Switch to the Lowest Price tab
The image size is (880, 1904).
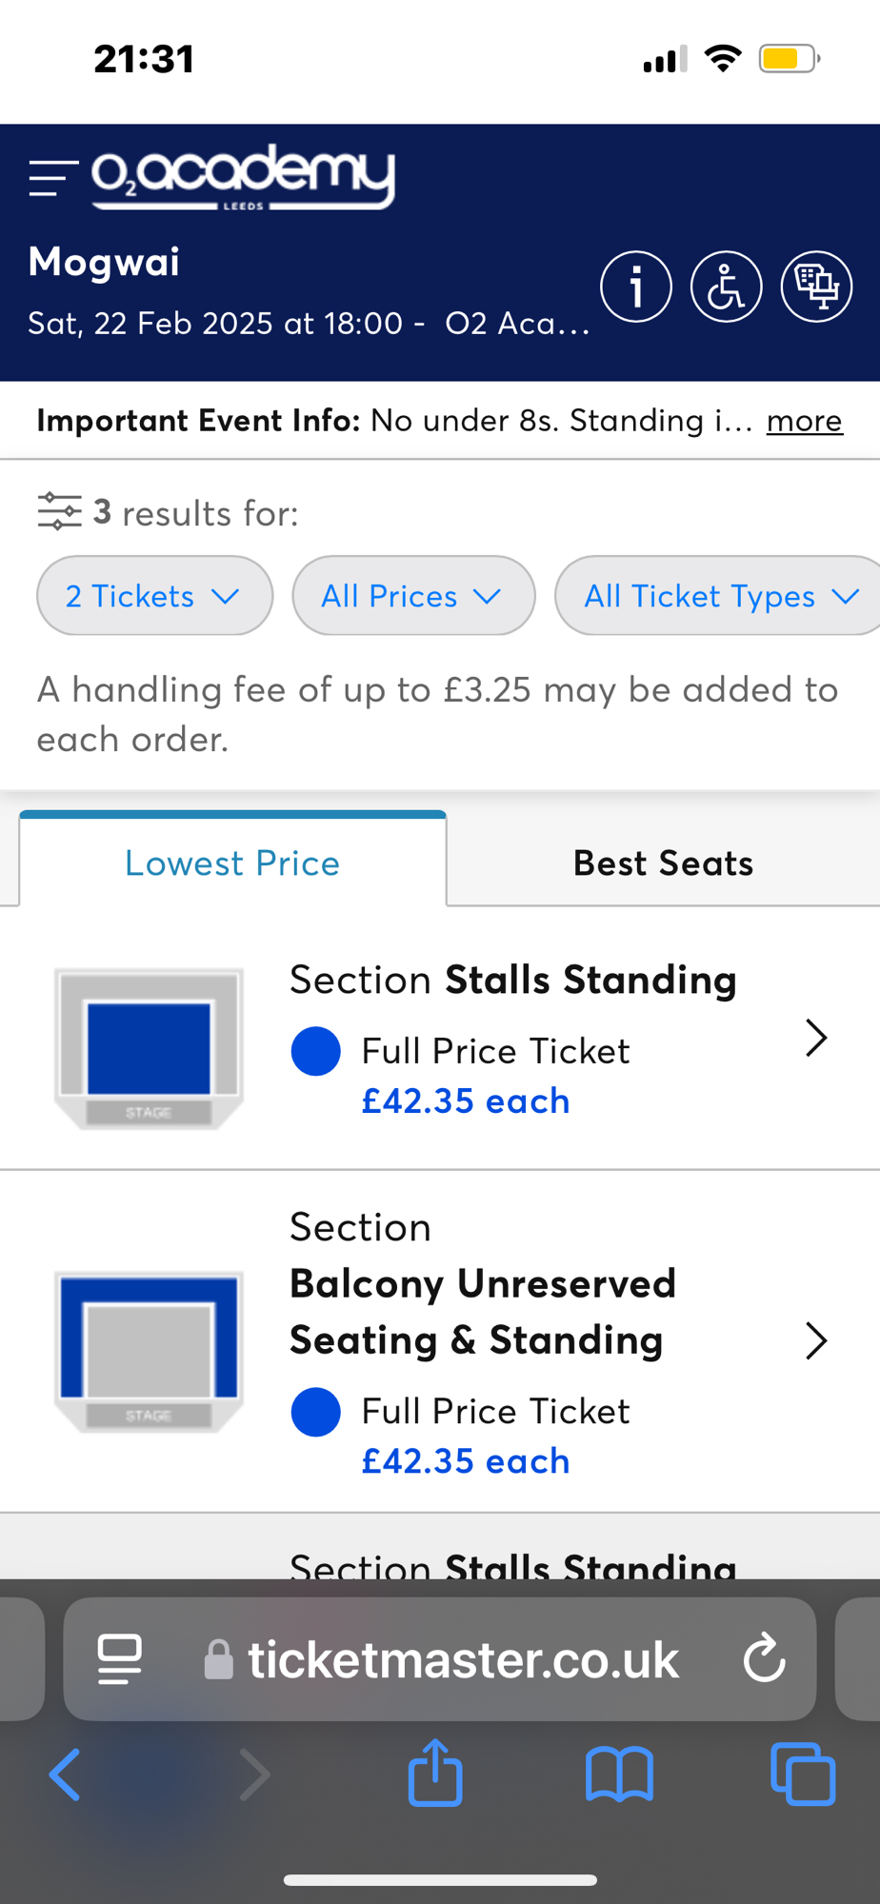pyautogui.click(x=232, y=863)
